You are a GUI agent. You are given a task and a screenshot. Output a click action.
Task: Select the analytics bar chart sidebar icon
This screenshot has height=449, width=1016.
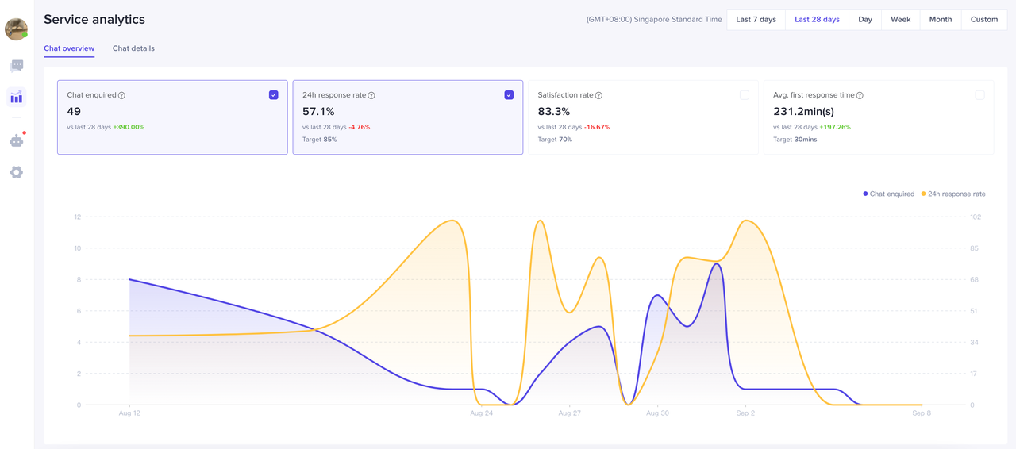17,98
